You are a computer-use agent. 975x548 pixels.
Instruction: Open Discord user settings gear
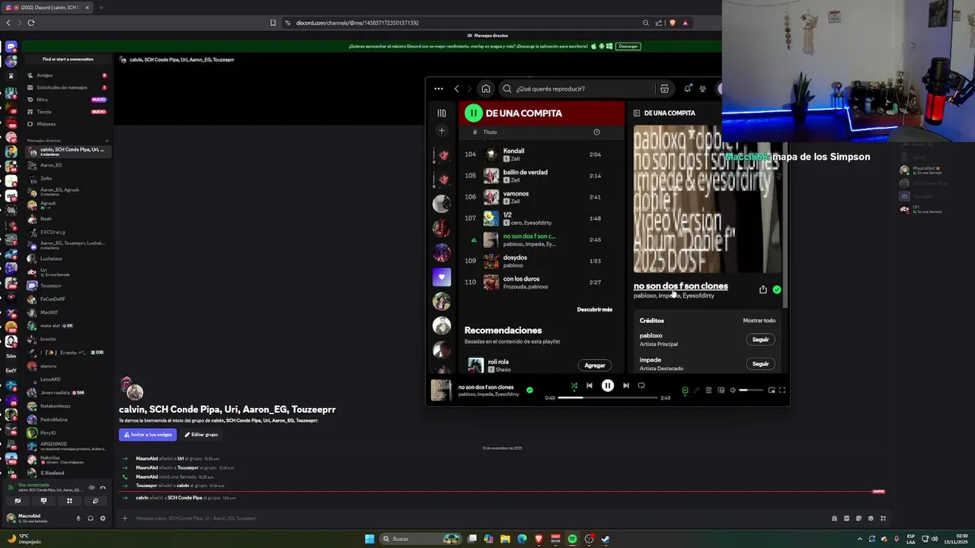click(103, 518)
